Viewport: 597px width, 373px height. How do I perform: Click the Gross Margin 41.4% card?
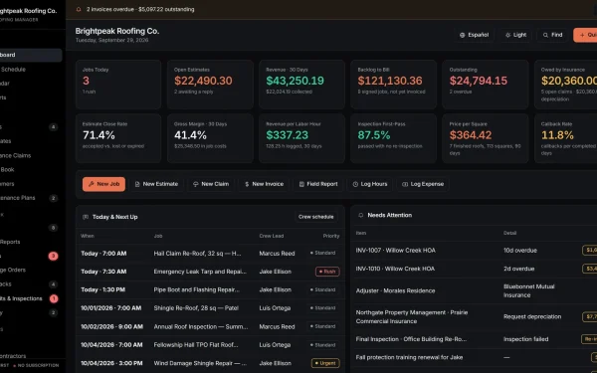point(210,138)
